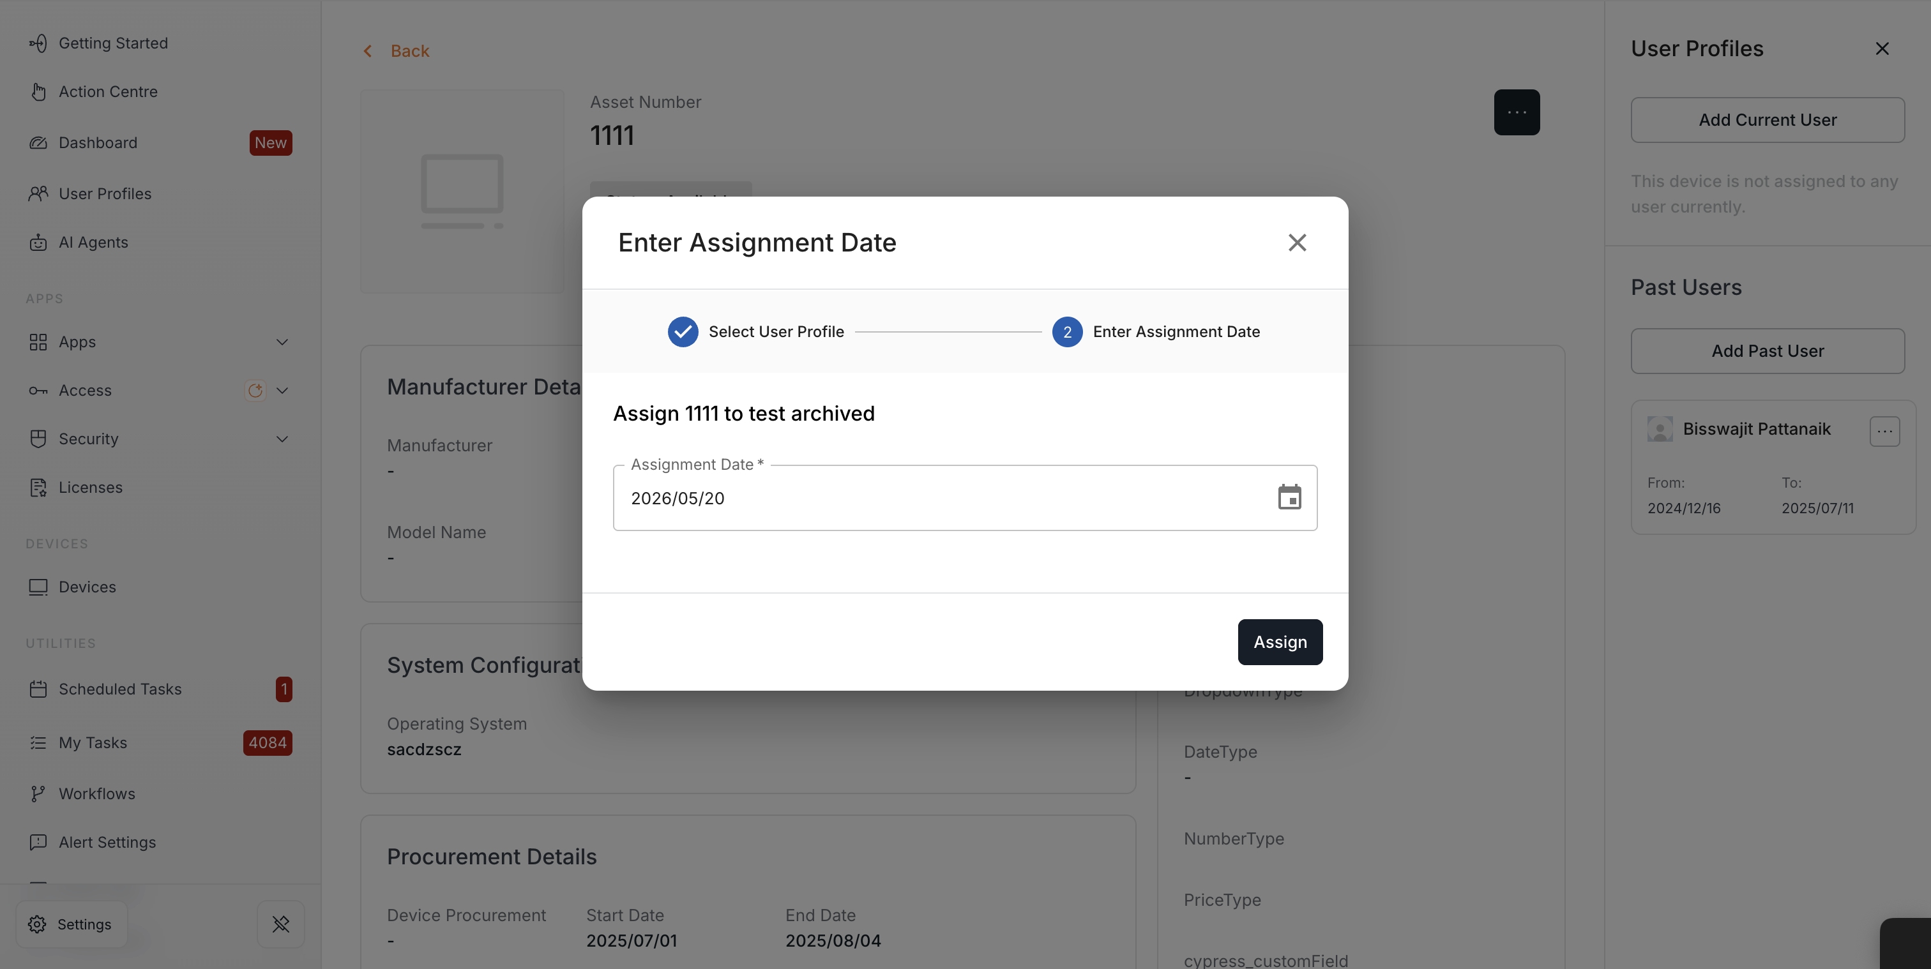
Task: Click the Alert Settings message icon
Action: [x=38, y=843]
